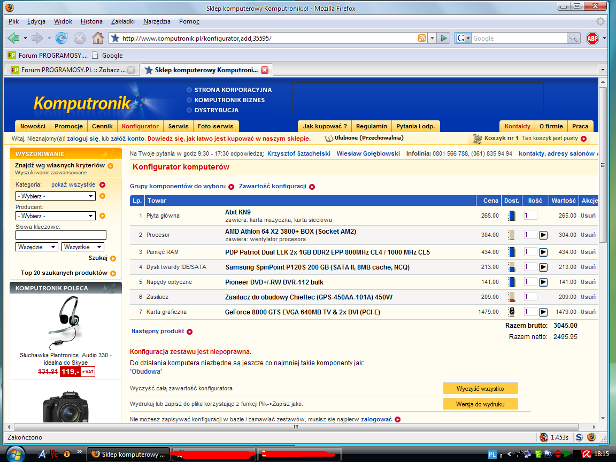This screenshot has width=616, height=462.
Task: Click Usuń for the Abit KN9 row
Action: pos(588,215)
